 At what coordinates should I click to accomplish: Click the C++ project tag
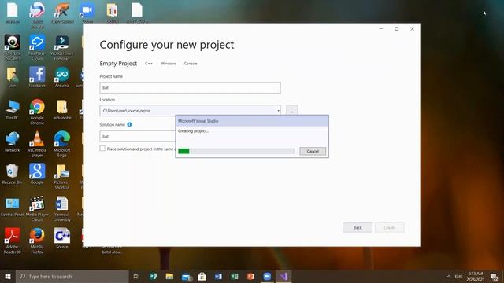pos(149,64)
